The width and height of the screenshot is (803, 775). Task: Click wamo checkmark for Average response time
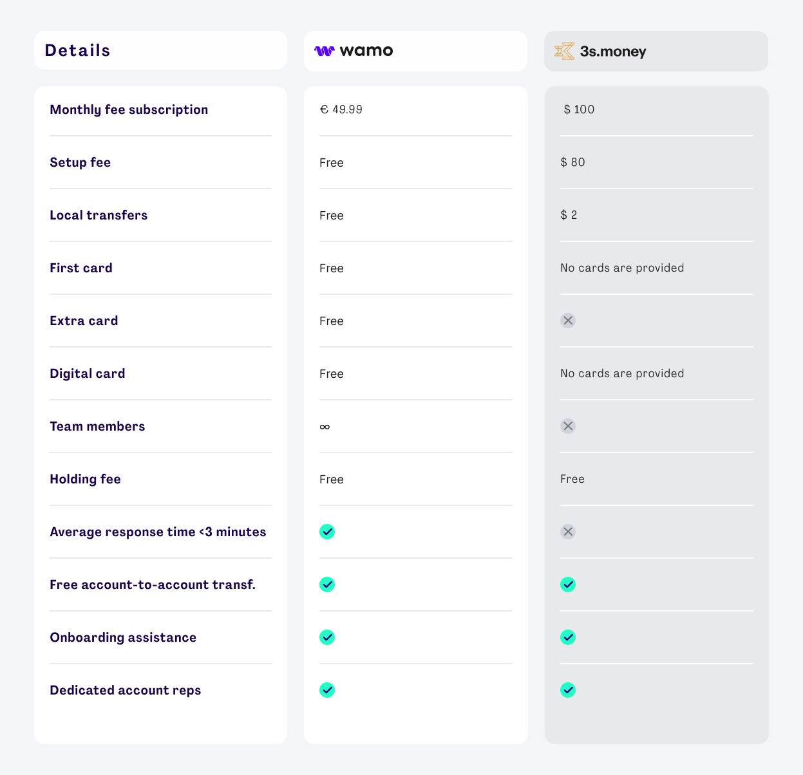pos(327,532)
